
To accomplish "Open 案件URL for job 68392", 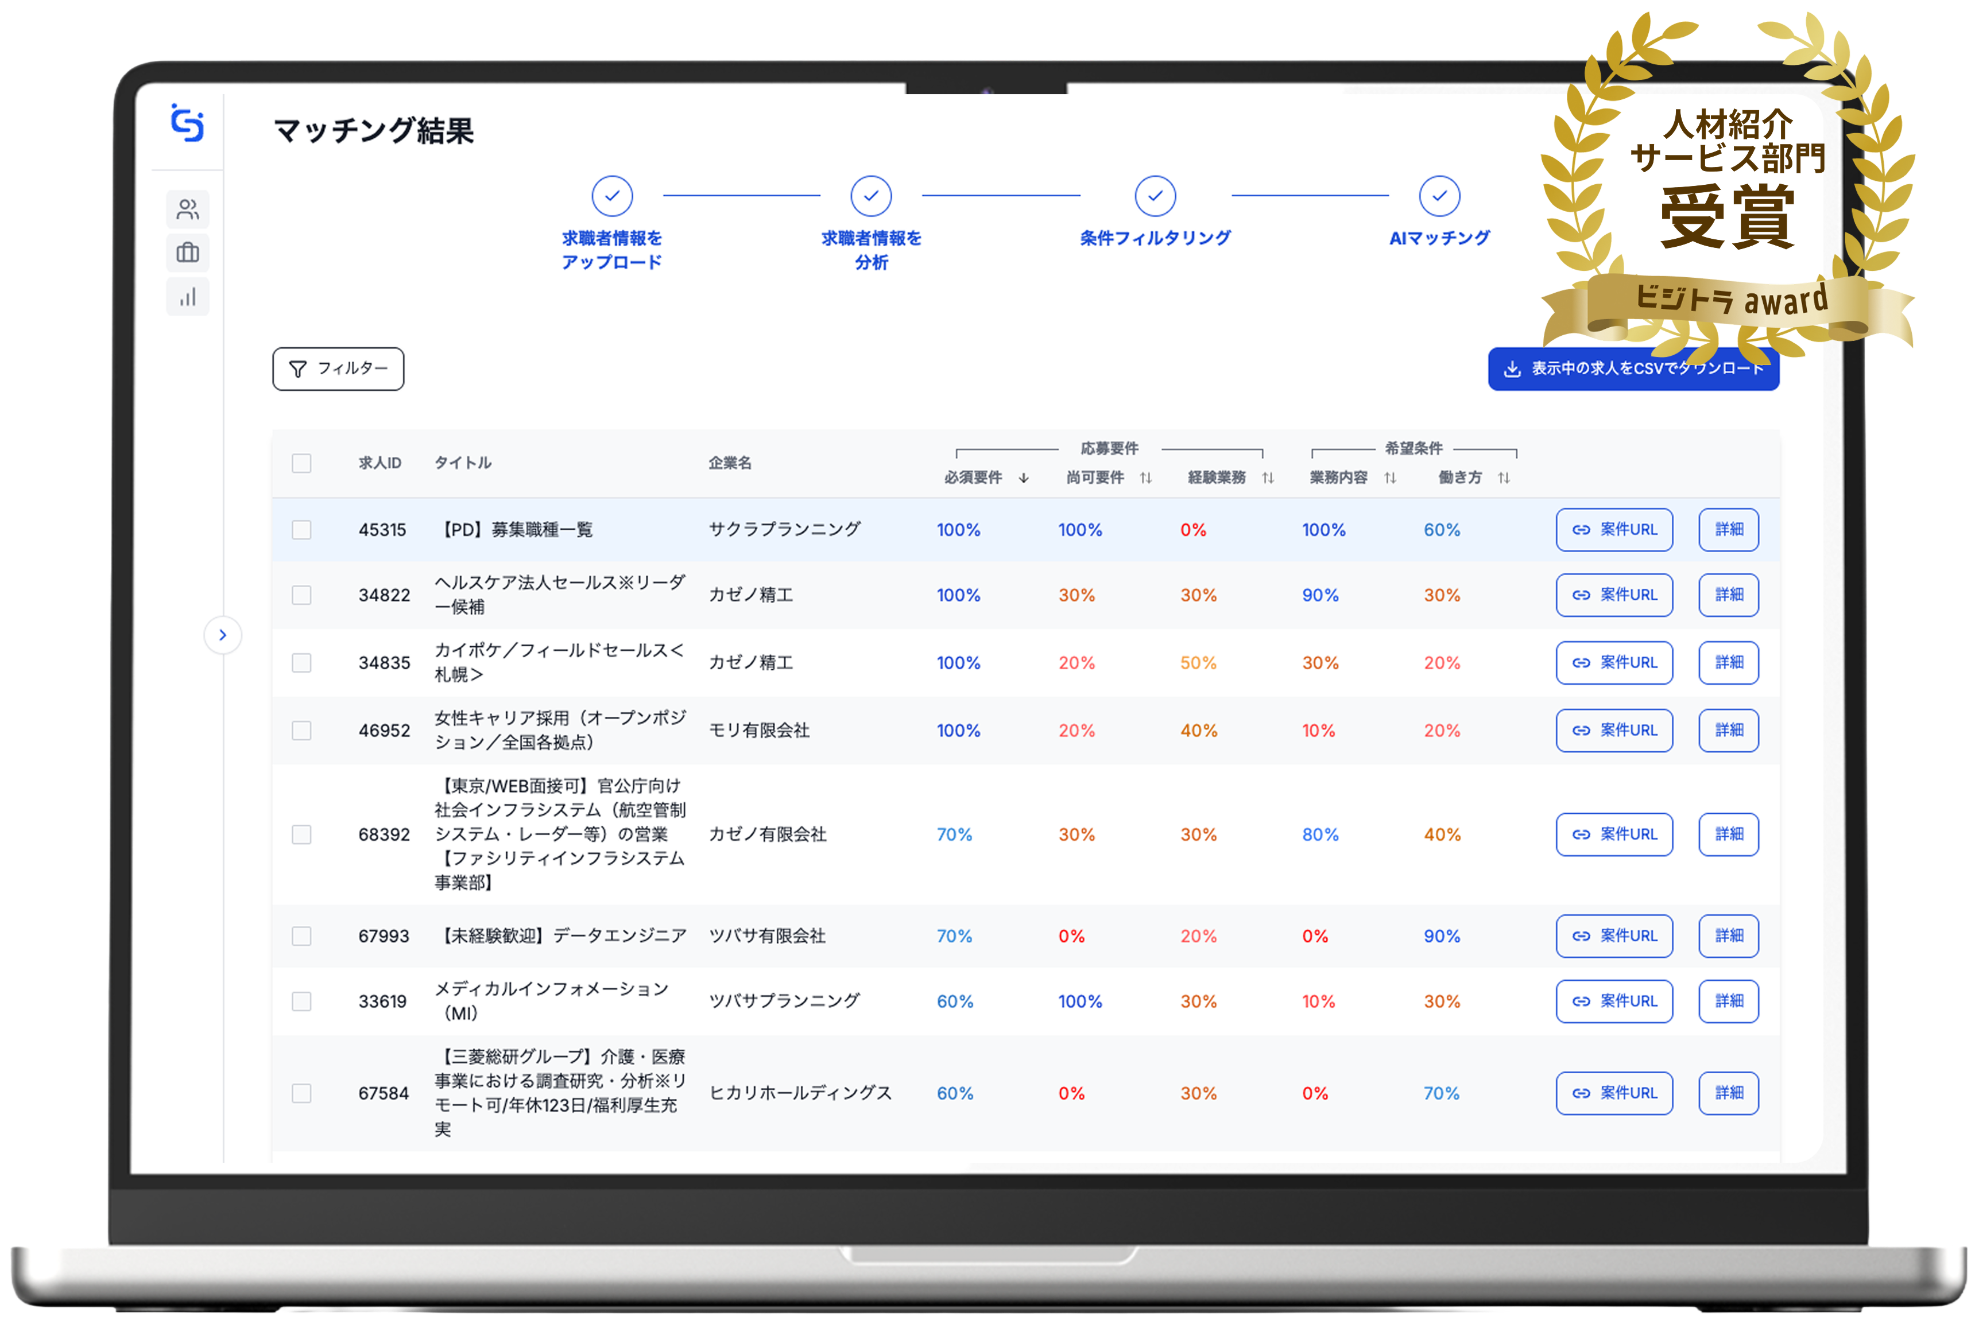I will point(1614,834).
